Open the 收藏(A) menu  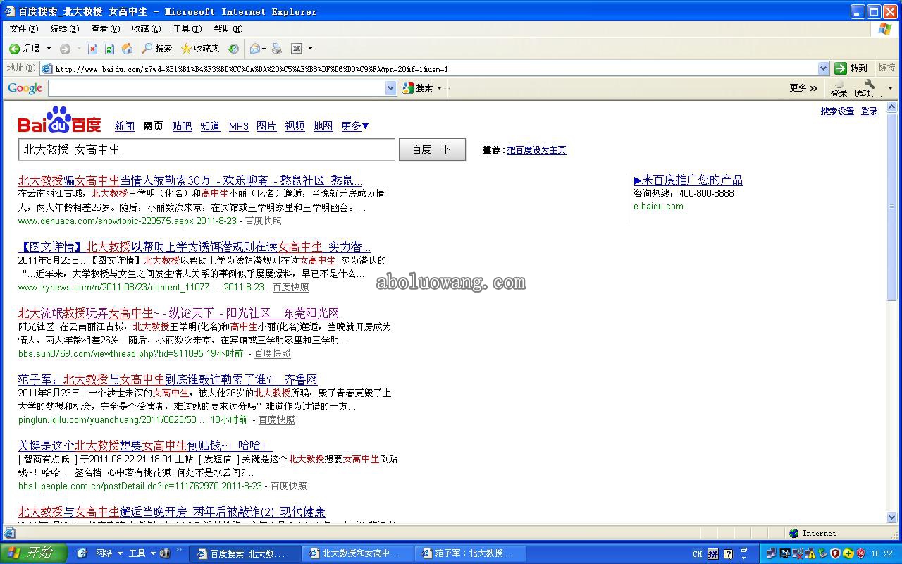[x=147, y=29]
